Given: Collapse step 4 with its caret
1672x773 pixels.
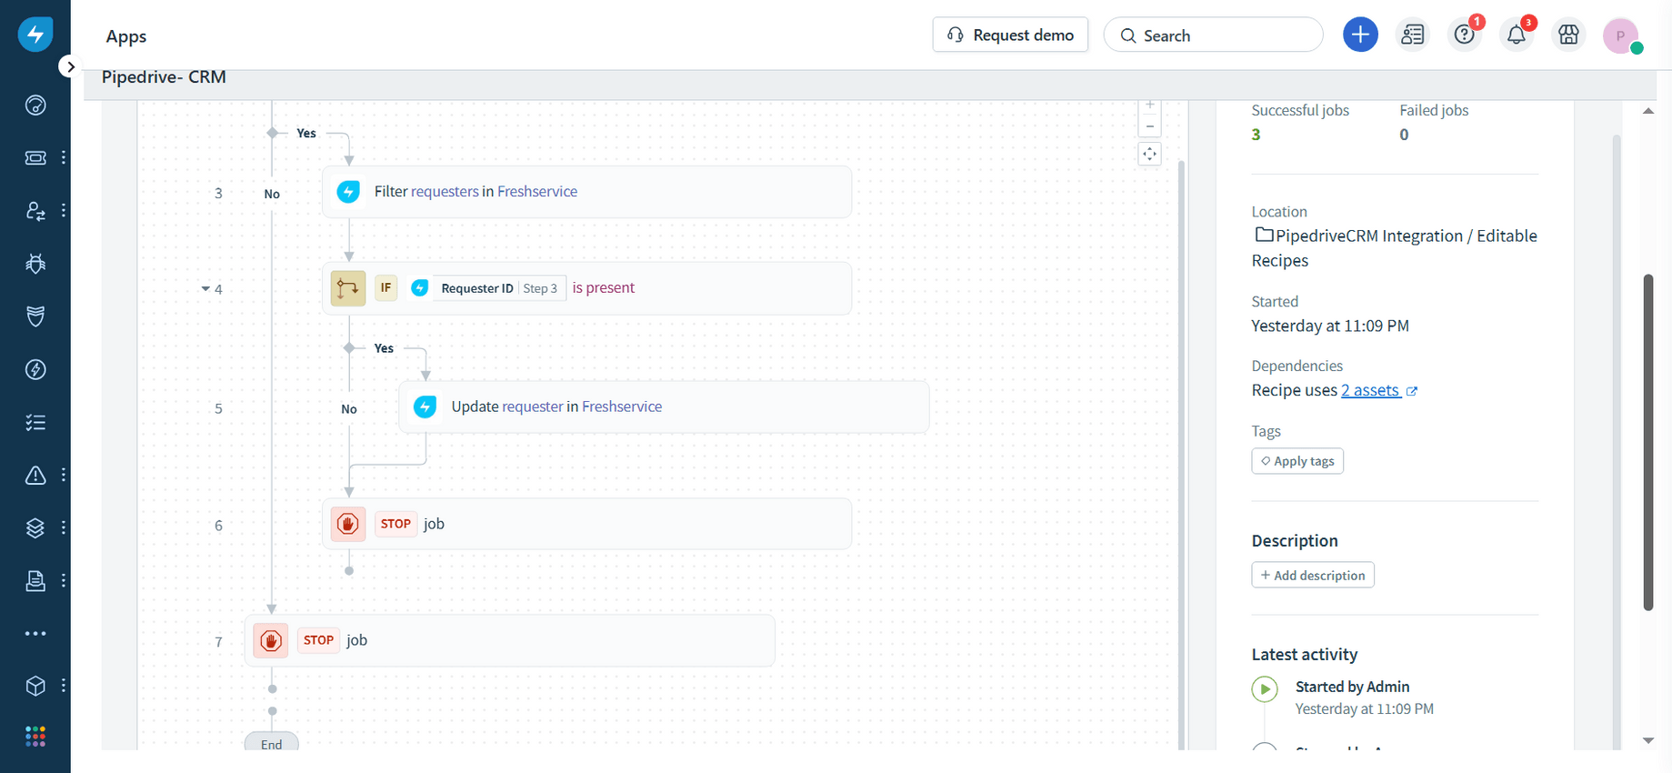Looking at the screenshot, I should tap(205, 289).
